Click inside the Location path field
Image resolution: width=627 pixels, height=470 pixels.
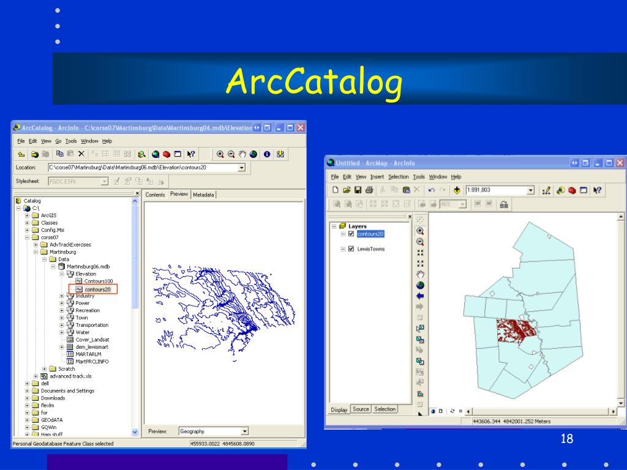tap(143, 168)
